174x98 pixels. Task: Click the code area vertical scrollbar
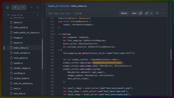tap(171, 54)
